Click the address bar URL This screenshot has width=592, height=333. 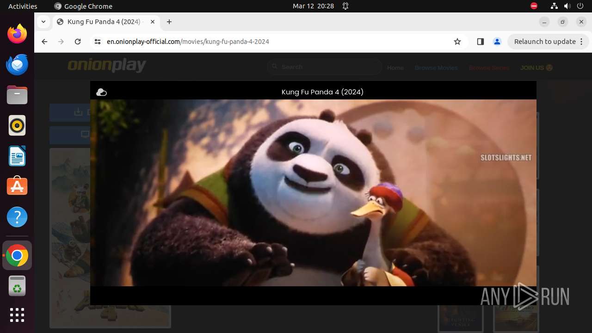pyautogui.click(x=188, y=42)
